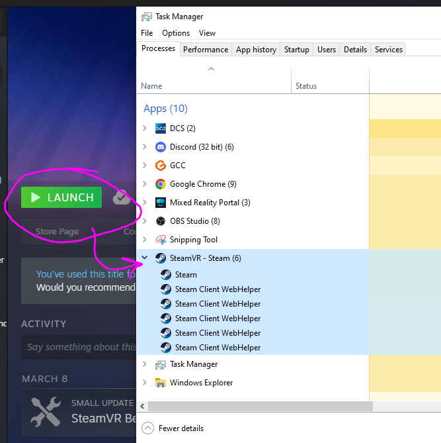Switch to the Details tab

click(x=355, y=50)
